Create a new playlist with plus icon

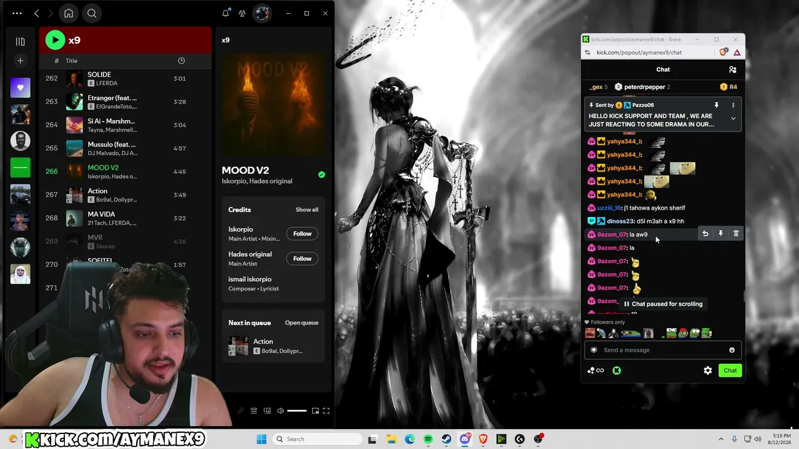(x=20, y=60)
